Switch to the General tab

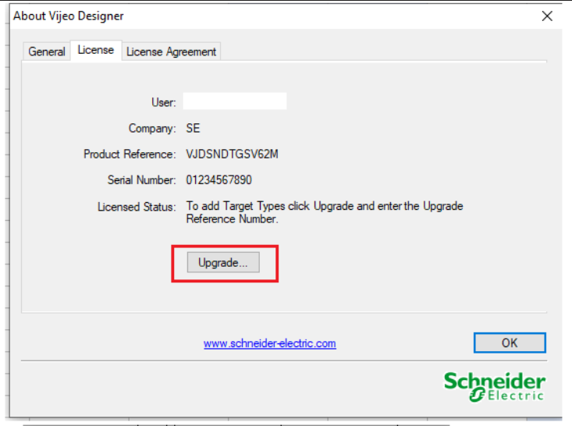pos(47,51)
